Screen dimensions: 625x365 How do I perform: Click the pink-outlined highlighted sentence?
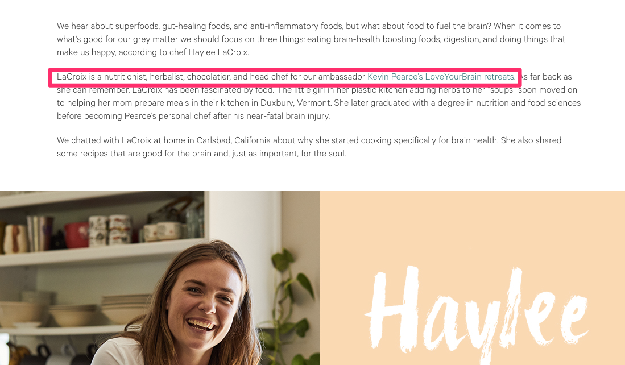[285, 77]
